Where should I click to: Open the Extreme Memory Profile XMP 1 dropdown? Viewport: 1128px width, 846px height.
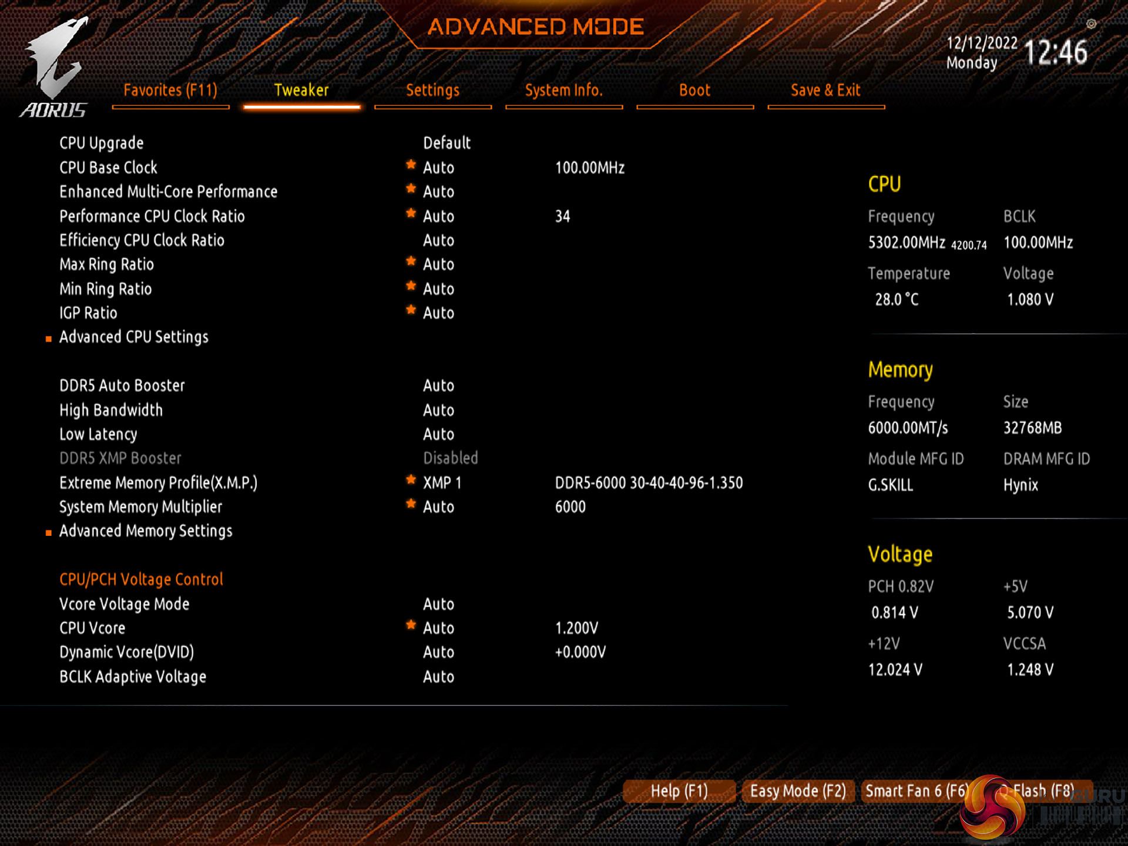pos(442,483)
